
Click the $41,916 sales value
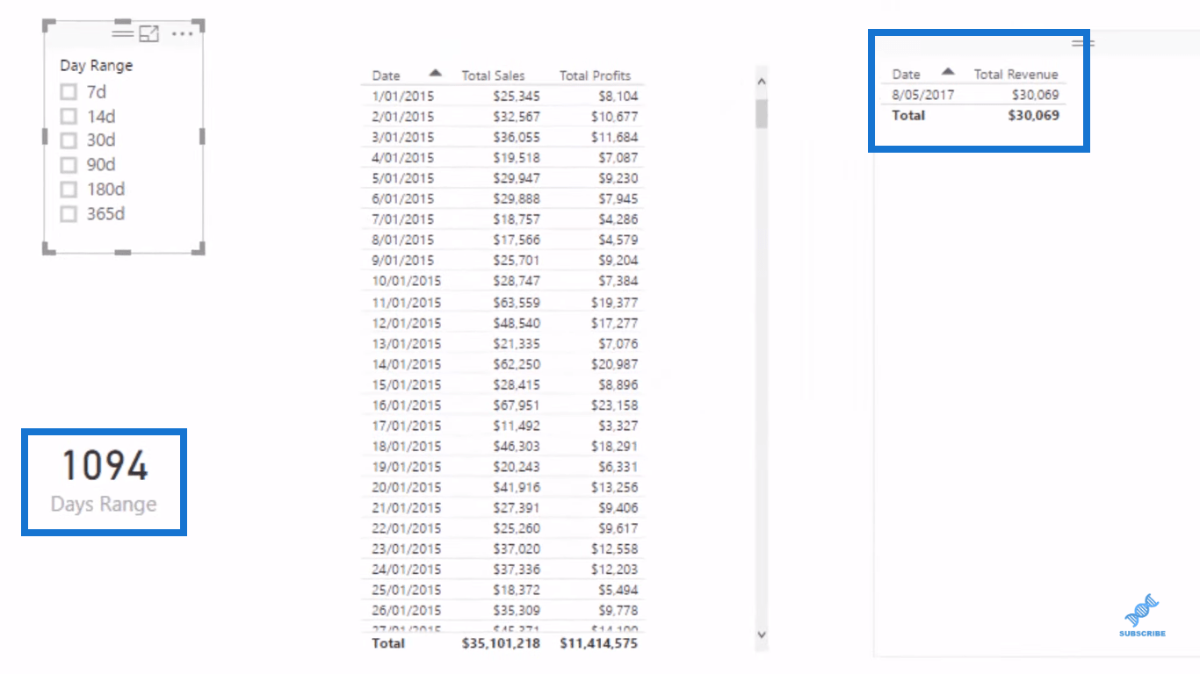[517, 487]
